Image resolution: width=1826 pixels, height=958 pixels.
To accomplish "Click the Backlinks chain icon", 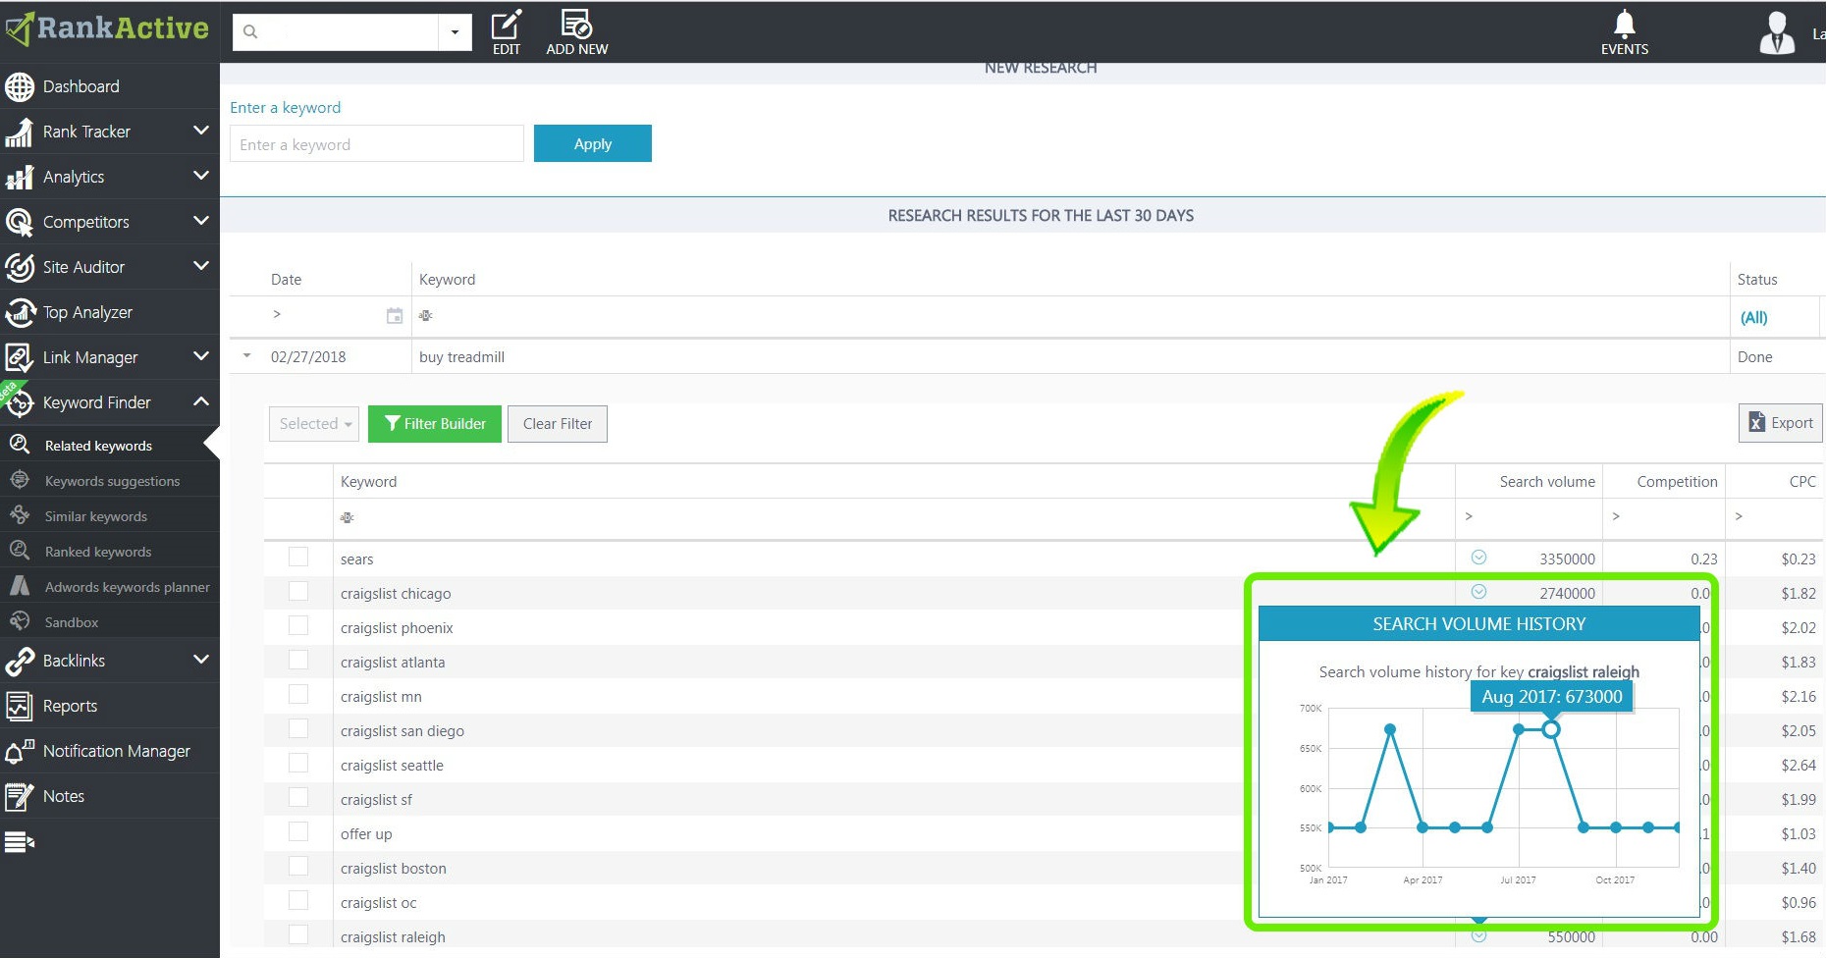I will tap(20, 661).
